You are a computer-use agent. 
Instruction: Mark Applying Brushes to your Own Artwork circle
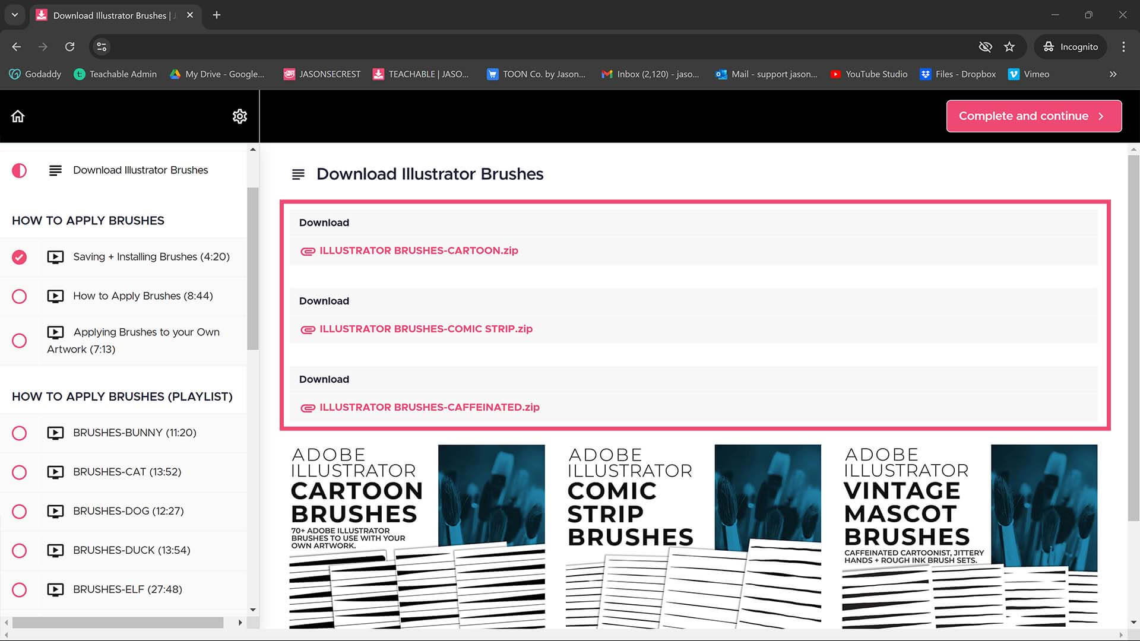pyautogui.click(x=19, y=341)
